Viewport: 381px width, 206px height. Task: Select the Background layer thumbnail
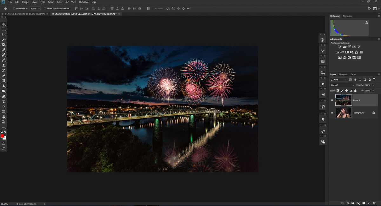click(344, 113)
